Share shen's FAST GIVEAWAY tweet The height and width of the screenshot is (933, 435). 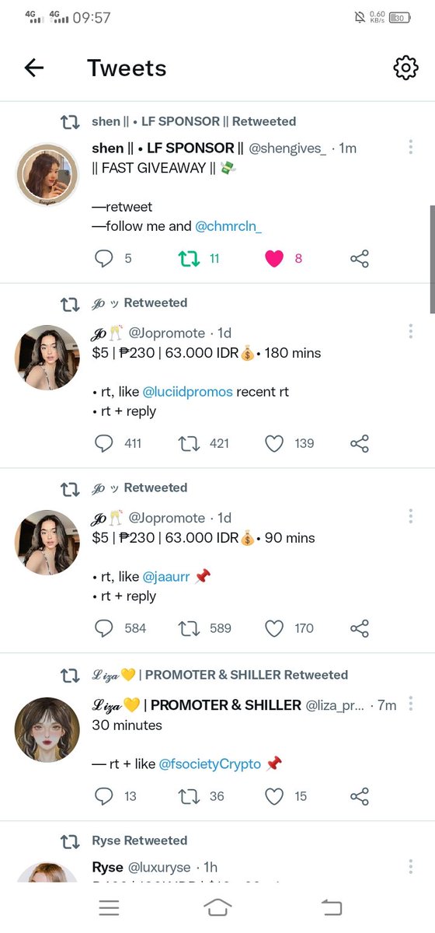tap(359, 258)
